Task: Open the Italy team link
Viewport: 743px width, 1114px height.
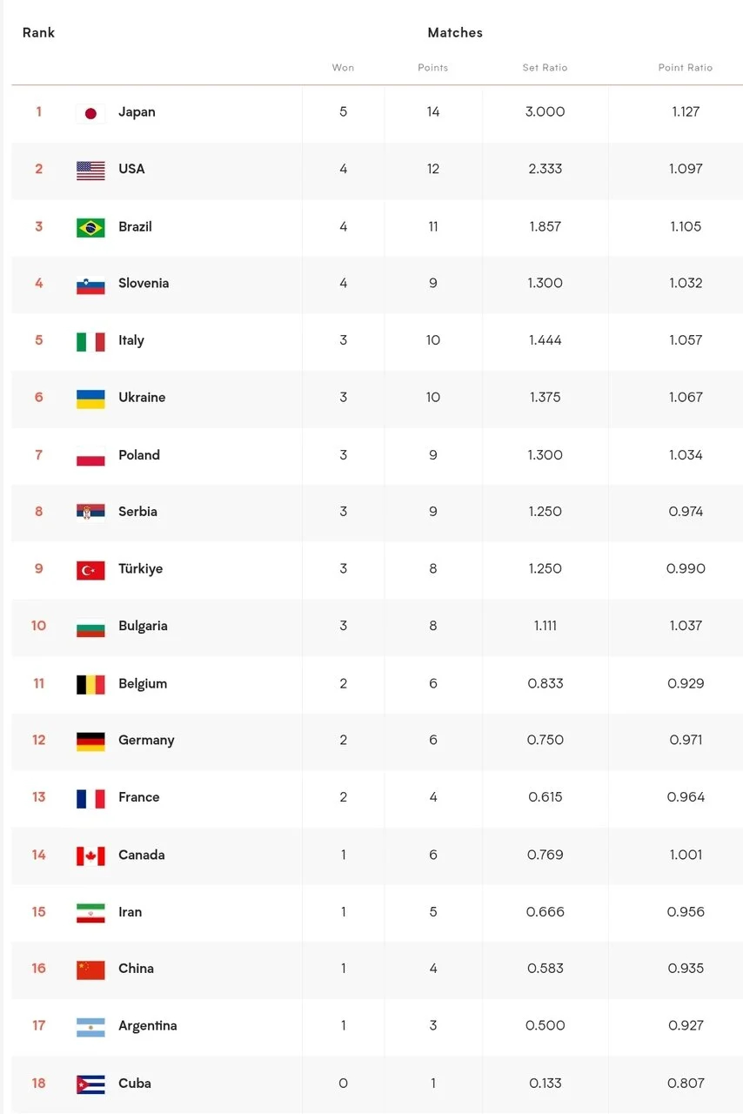Action: click(131, 340)
